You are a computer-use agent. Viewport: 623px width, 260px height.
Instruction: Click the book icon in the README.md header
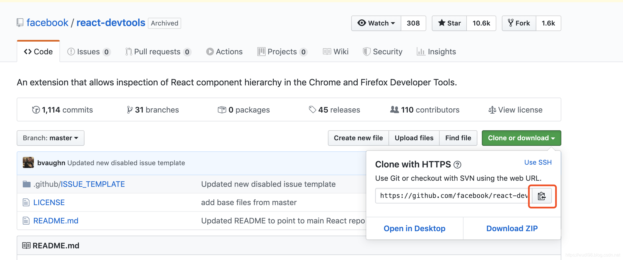coord(26,246)
